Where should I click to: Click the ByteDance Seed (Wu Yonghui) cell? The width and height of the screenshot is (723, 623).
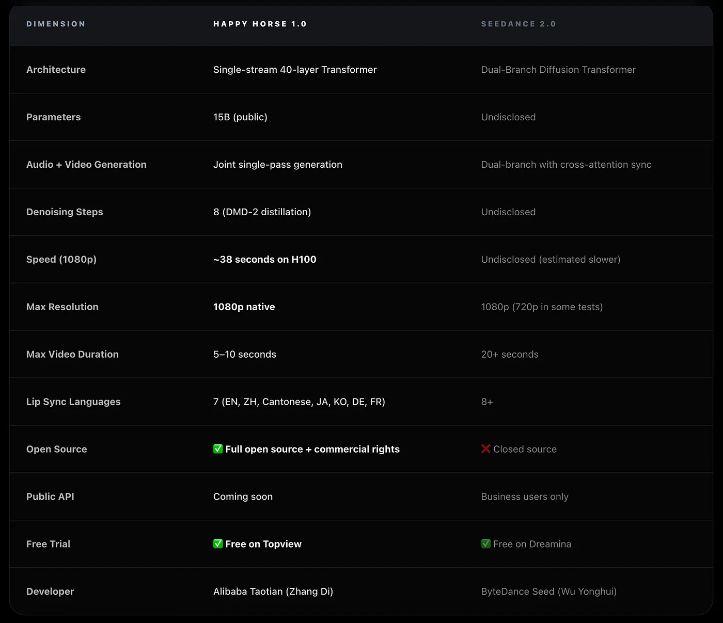tap(549, 592)
